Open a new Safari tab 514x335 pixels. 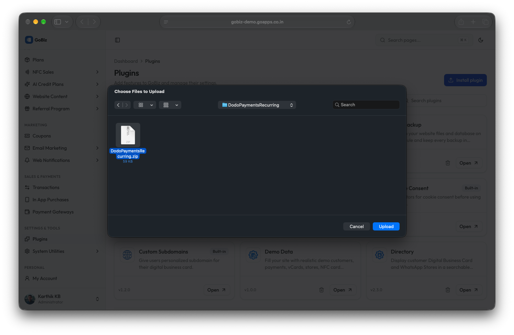473,22
